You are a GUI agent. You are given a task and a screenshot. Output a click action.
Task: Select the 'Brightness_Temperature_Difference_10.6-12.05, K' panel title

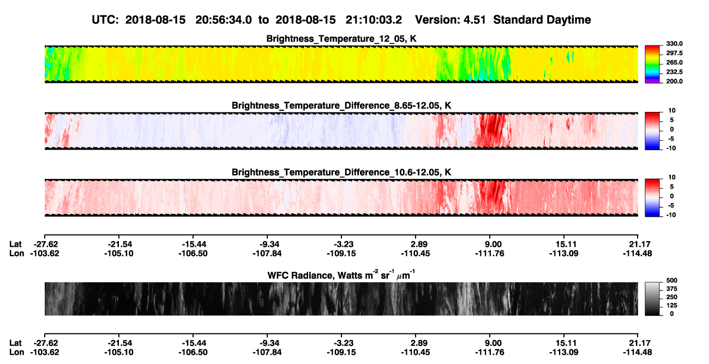pyautogui.click(x=341, y=172)
